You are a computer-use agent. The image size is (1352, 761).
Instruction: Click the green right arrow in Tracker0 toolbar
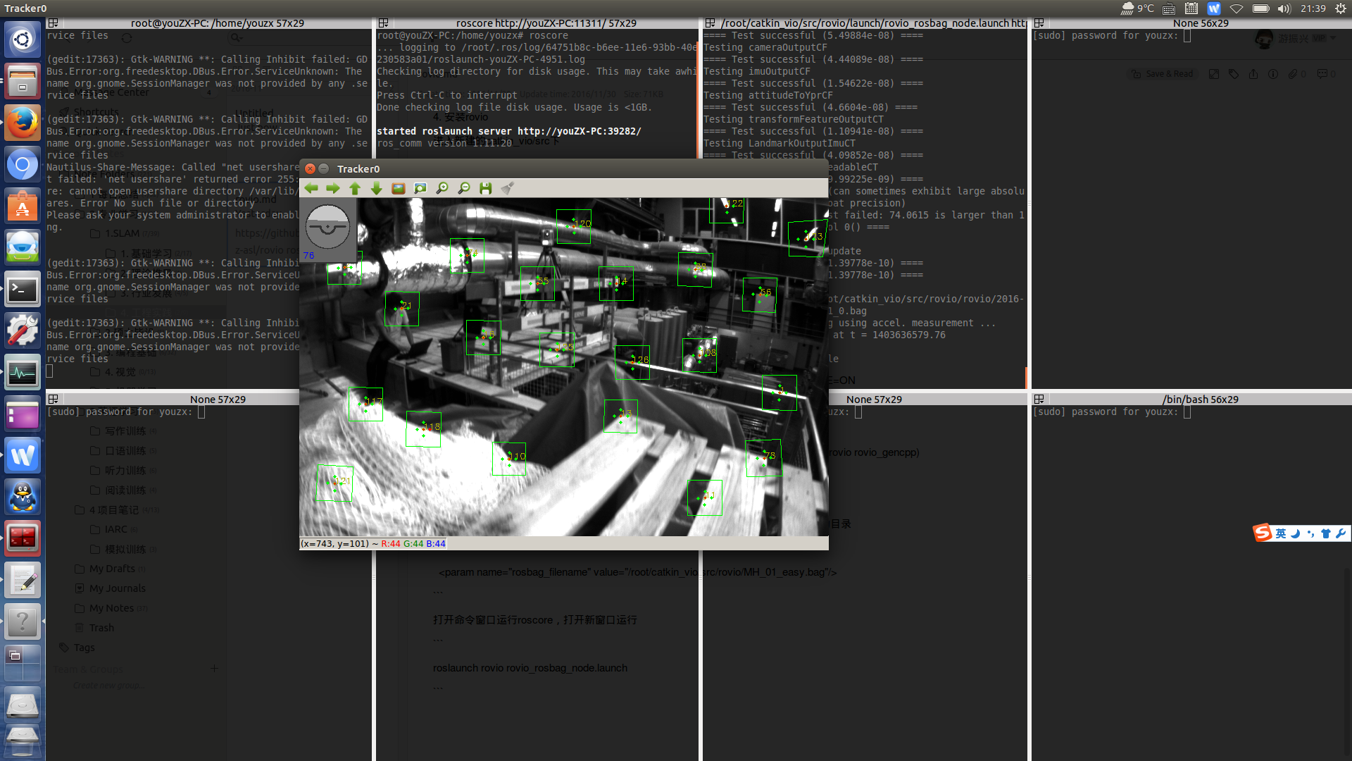coord(333,188)
